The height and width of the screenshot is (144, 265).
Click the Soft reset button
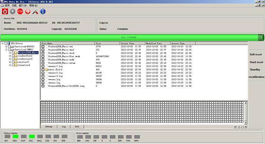pos(256,54)
